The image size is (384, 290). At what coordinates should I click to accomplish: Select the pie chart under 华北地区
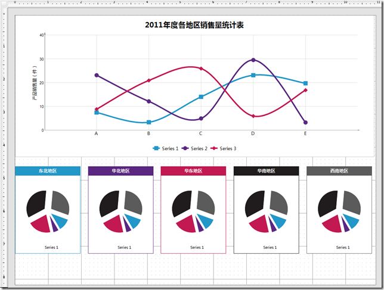[x=121, y=211]
